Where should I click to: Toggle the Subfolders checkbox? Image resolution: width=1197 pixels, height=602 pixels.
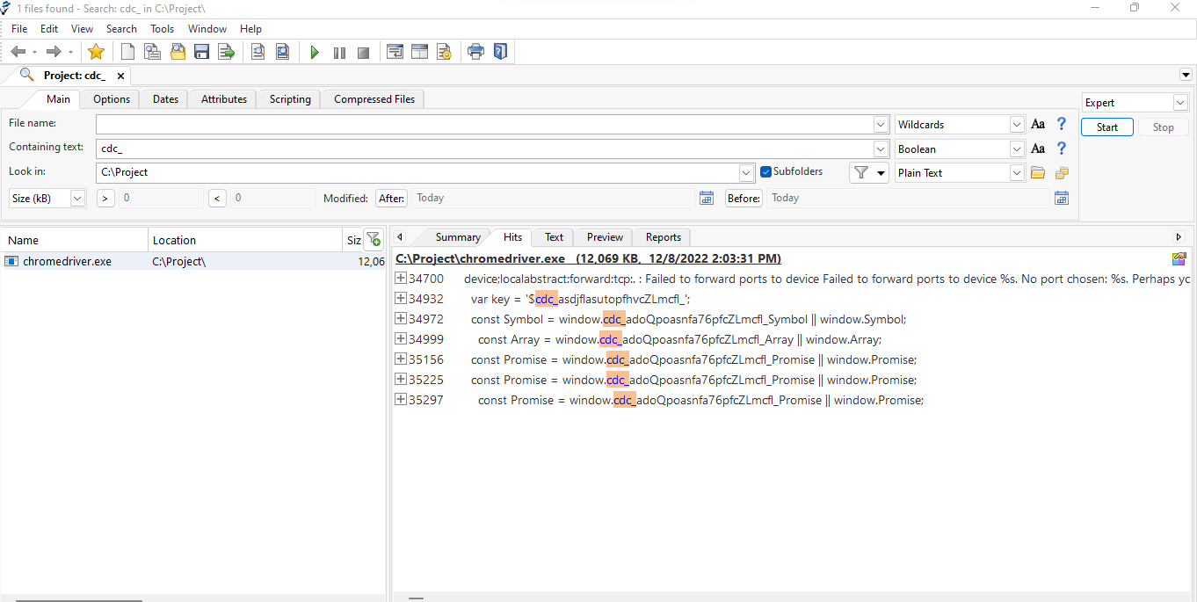click(765, 172)
